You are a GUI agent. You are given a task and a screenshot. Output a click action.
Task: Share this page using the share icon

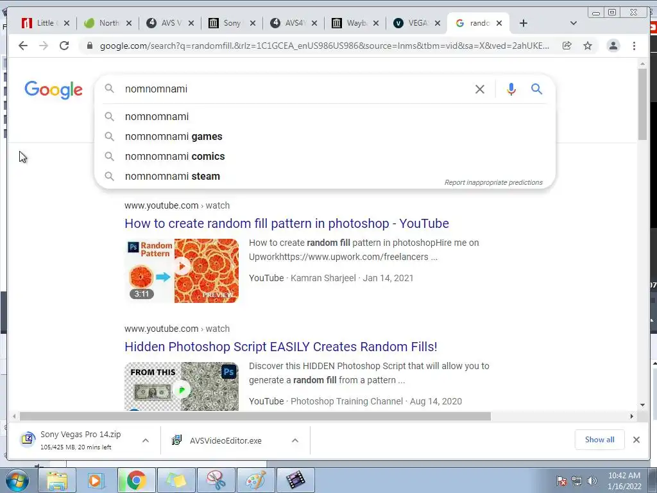(567, 46)
